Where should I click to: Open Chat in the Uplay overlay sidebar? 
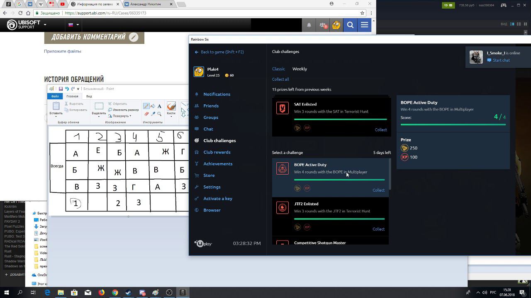click(x=208, y=129)
